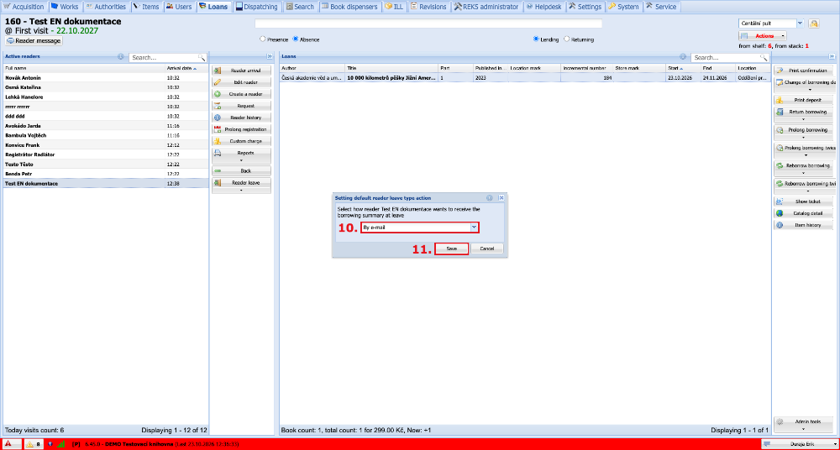Click Reader arrival button
Viewport: 840px width, 450px height.
click(242, 71)
